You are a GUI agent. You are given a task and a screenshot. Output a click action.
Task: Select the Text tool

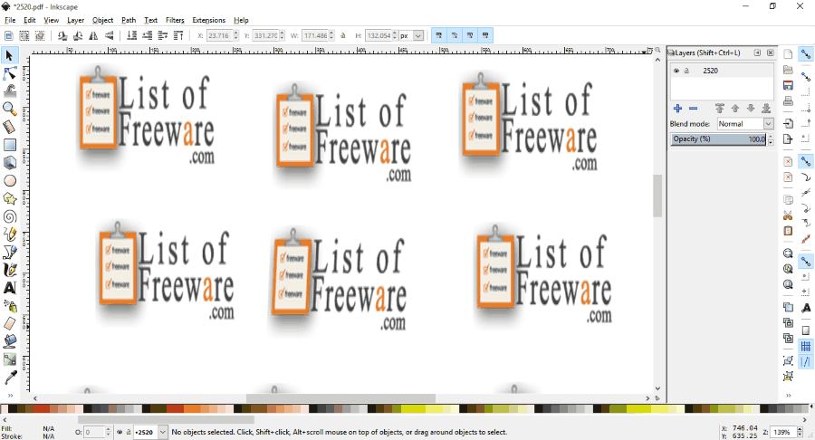(9, 288)
